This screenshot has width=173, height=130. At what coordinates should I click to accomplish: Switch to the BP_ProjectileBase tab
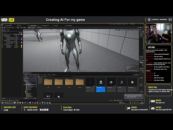[69, 25]
